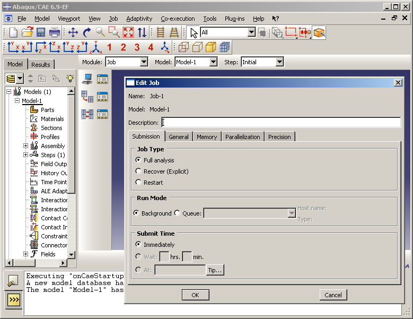Click the model tree scroll down arrow
This screenshot has height=319, width=413.
point(71,255)
